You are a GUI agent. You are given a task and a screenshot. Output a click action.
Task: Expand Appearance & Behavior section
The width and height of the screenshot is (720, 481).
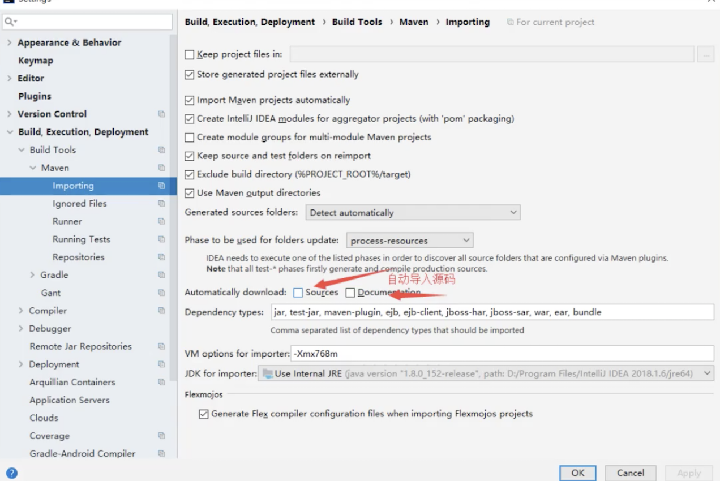tap(9, 42)
